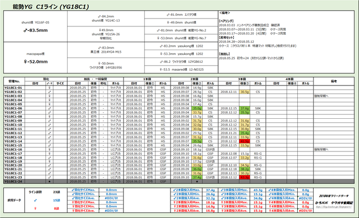Viewport: 359px width, 218px height.
Task: Select the ♂2本目投入時Ave. 32.2g value
Action: 210,198
